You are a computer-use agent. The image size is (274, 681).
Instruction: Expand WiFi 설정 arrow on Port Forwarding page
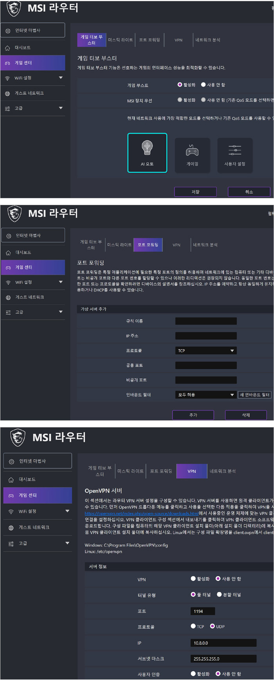61,282
